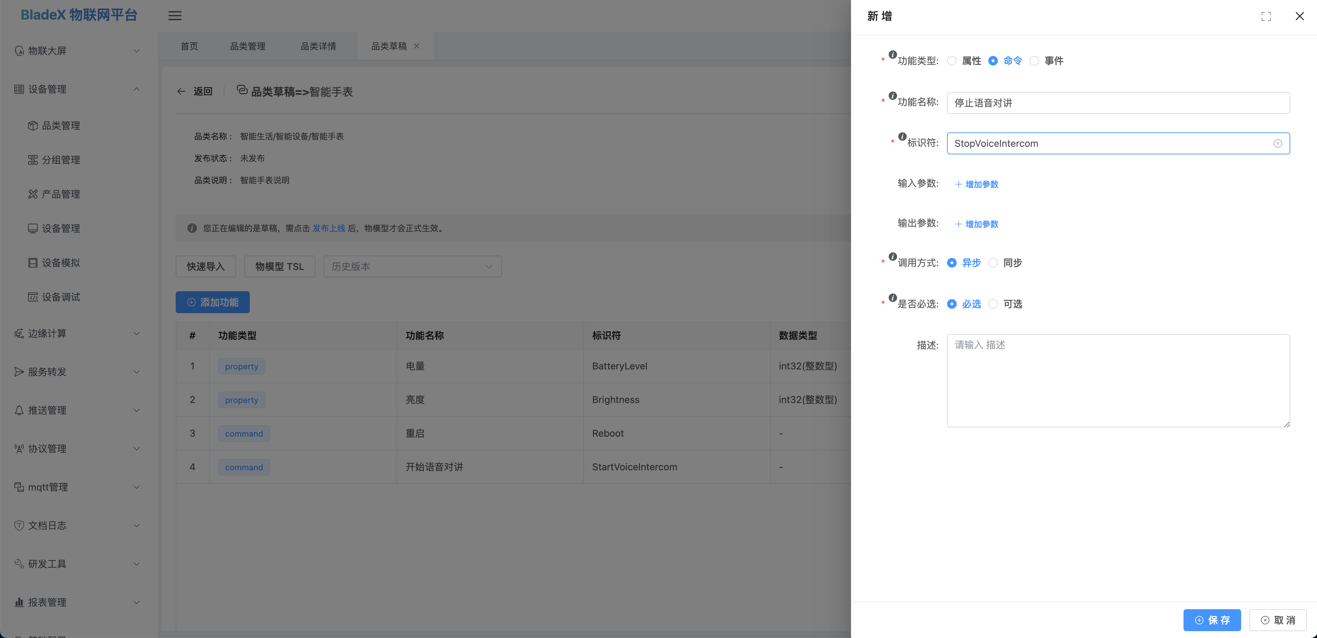Expand the 服务转发 menu chevron
Screen dimensions: 1317x638
tap(137, 372)
